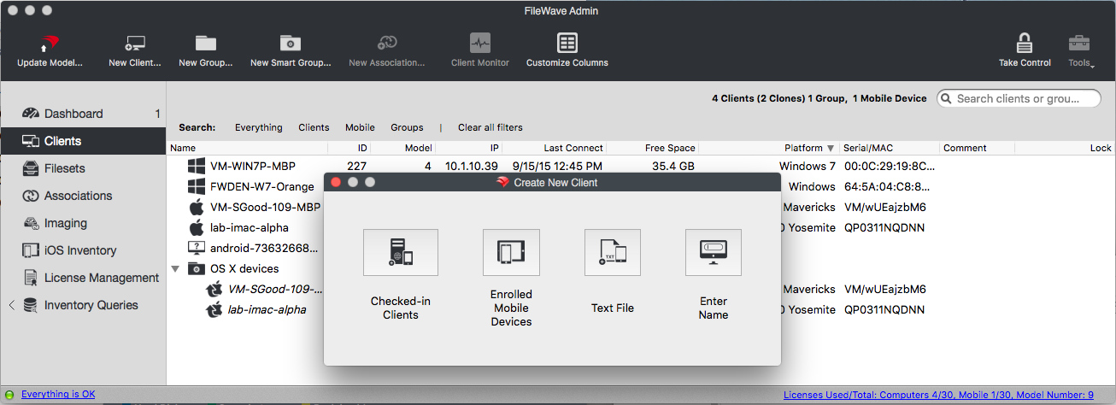Sort by the Lock column header
The image size is (1116, 405).
click(1065, 148)
